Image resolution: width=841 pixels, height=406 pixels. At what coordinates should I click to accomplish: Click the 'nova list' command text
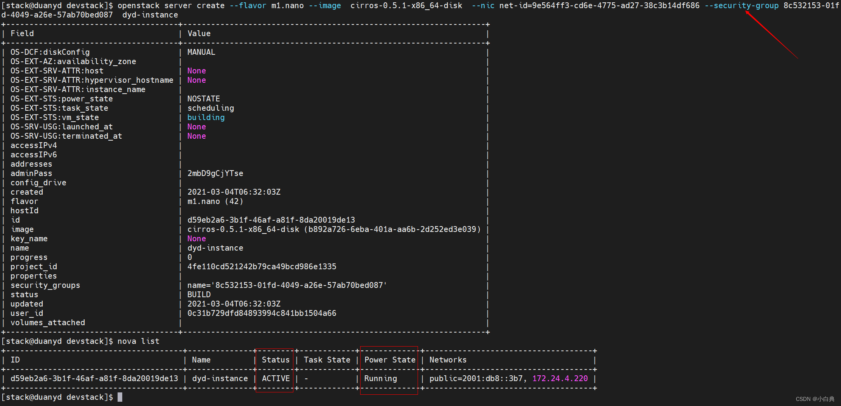(x=139, y=341)
